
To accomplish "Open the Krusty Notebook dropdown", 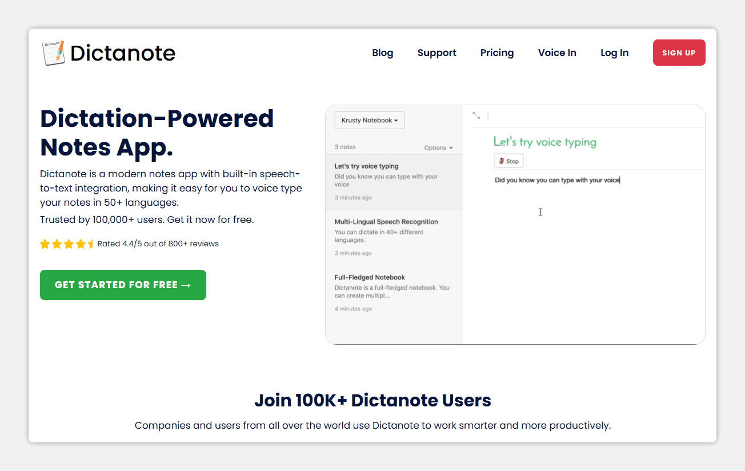I will [x=370, y=121].
